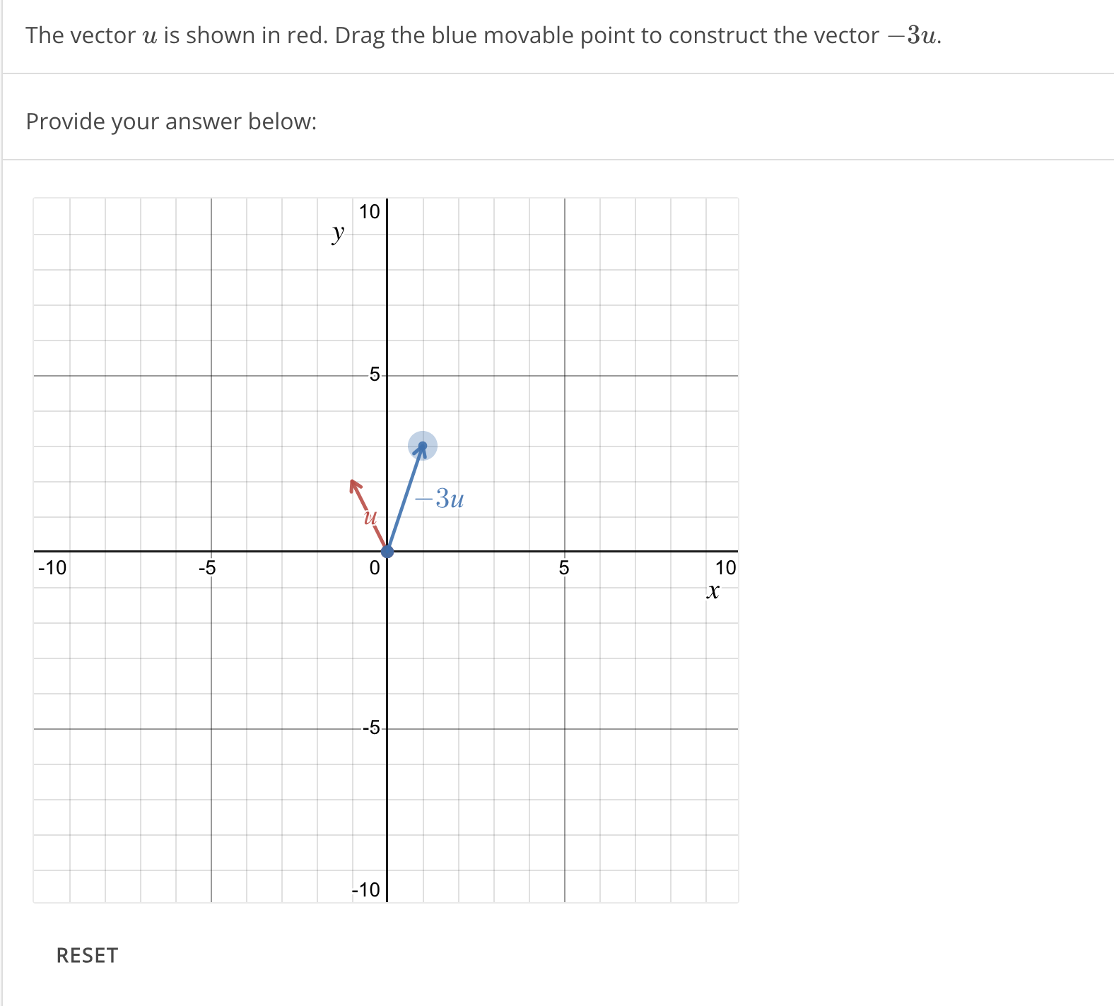This screenshot has height=1006, width=1114.
Task: Click the -10 tick label on the y-axis
Action: 365,890
